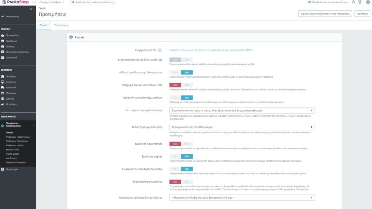Open the Λειτουργία στρογγυλοποίησης dropdown
372x209 pixels.
[x=242, y=110]
